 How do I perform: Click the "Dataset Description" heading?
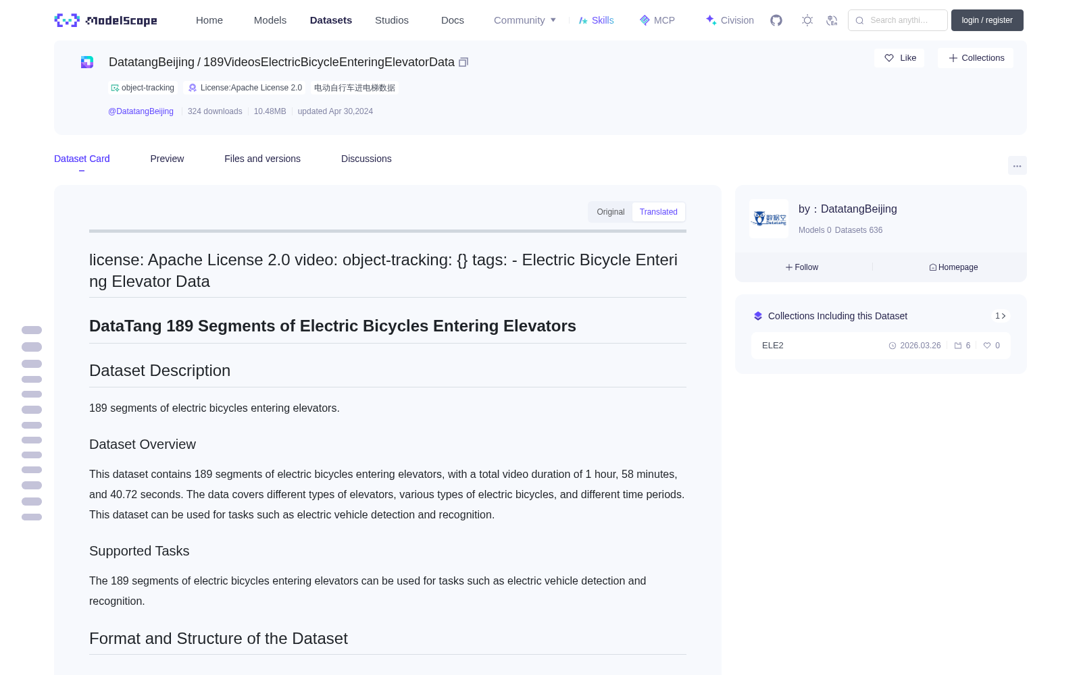pos(159,371)
